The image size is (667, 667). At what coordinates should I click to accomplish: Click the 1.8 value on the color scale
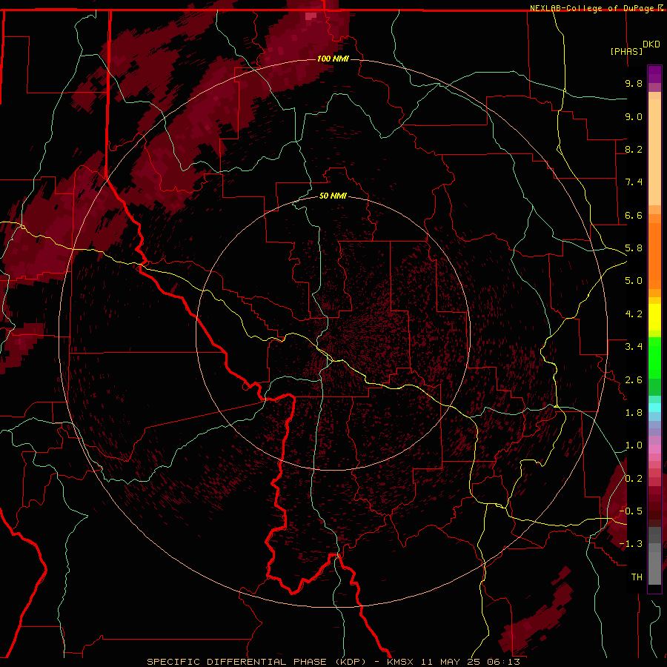634,413
